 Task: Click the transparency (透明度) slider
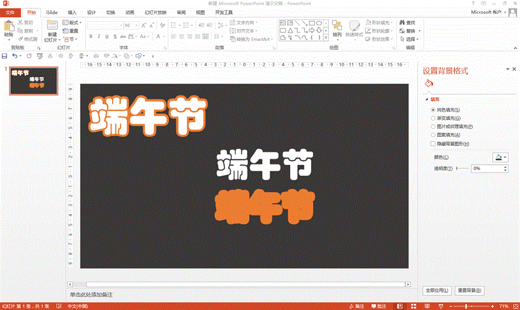point(462,168)
